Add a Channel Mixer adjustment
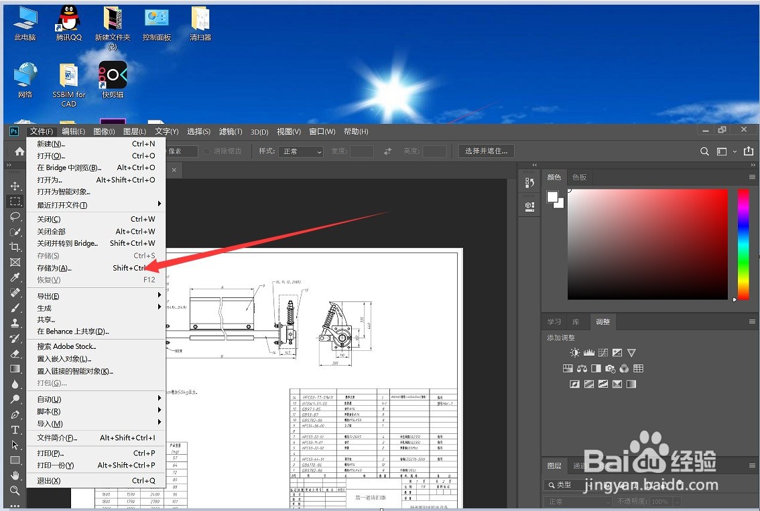 click(x=625, y=368)
